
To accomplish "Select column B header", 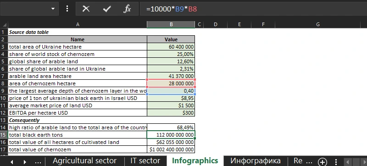I will coord(171,25).
